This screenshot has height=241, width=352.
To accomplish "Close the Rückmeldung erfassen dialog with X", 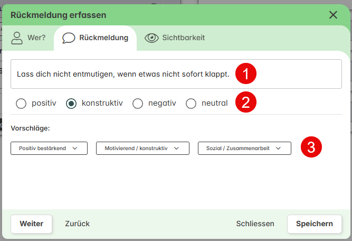I will click(x=333, y=15).
